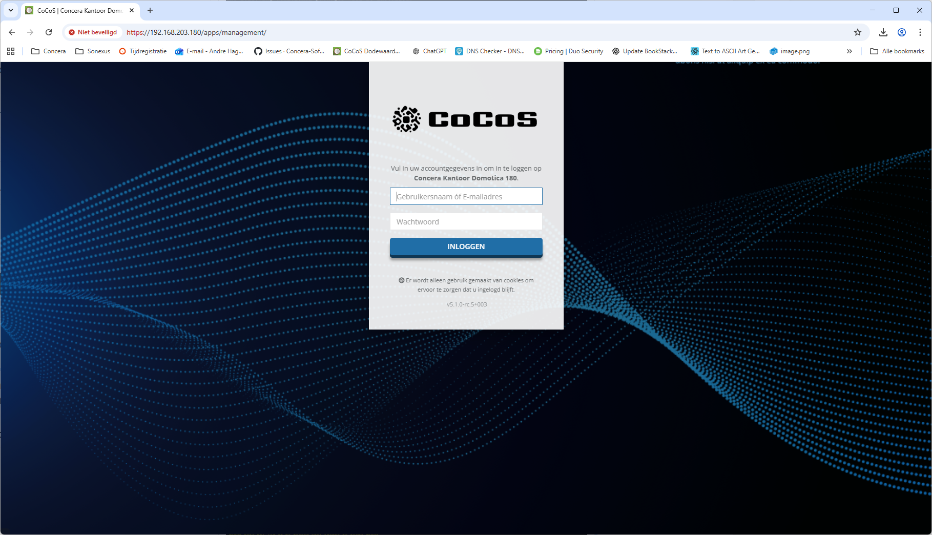Click the 'Niet beveiligd' security indicator
932x535 pixels.
click(x=93, y=32)
